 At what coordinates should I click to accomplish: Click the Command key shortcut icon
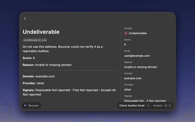click(166, 106)
